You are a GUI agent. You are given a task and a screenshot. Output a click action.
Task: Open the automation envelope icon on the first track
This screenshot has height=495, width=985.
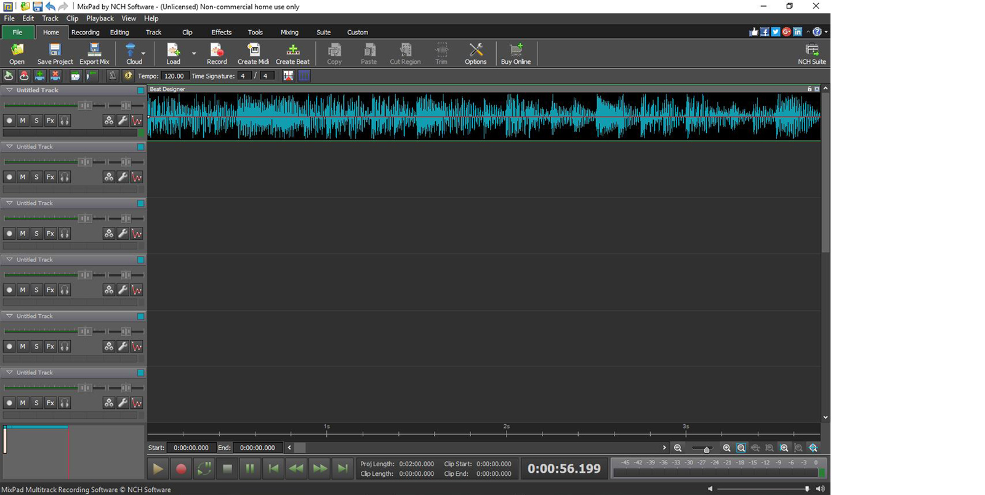[137, 121]
